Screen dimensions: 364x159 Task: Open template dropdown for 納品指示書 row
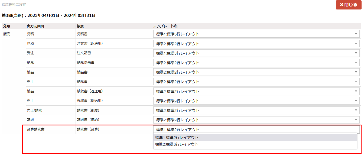click(x=256, y=63)
